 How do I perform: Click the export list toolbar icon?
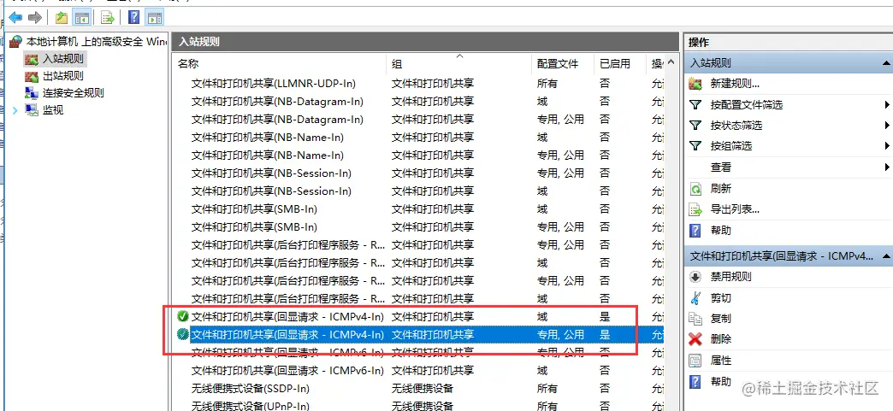pos(108,18)
